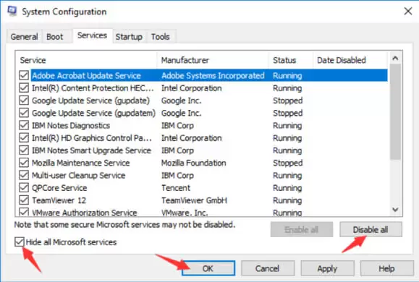Uncheck Mozilla Maintenance Service checkbox

(x=24, y=163)
